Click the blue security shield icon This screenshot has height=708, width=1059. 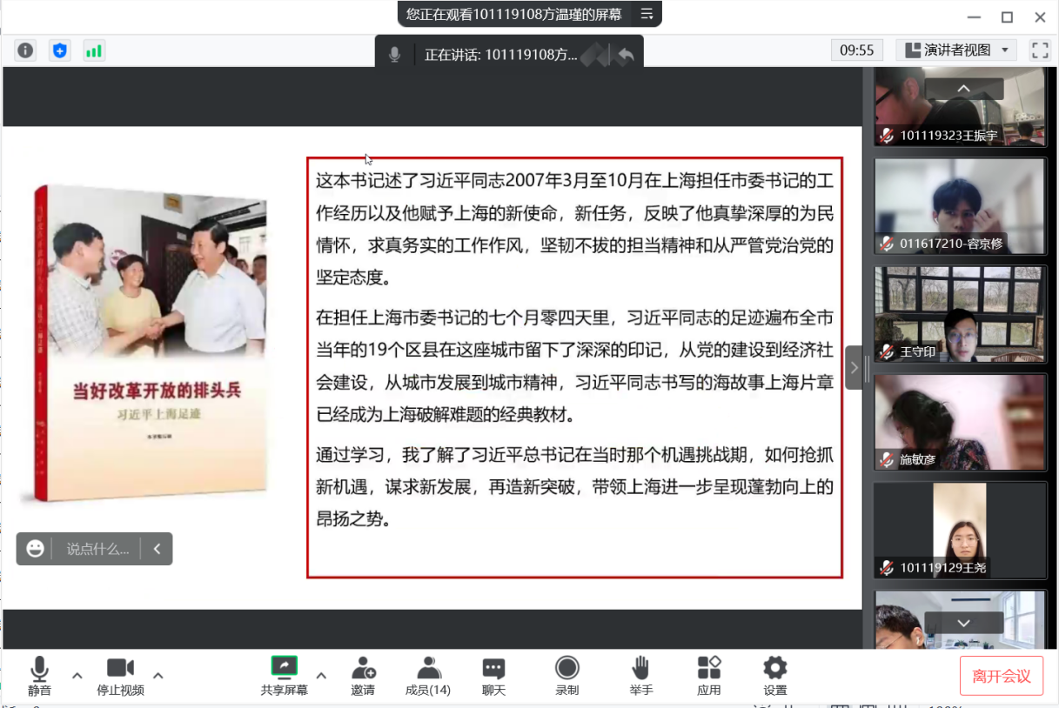pos(59,50)
